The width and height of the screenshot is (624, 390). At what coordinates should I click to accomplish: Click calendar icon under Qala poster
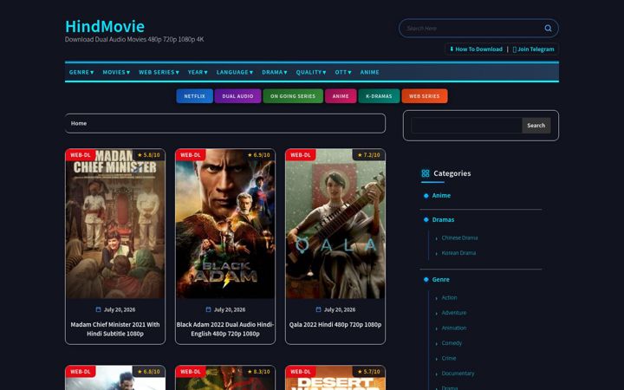coord(318,309)
